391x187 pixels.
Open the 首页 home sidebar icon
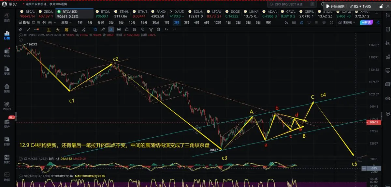tap(7, 18)
